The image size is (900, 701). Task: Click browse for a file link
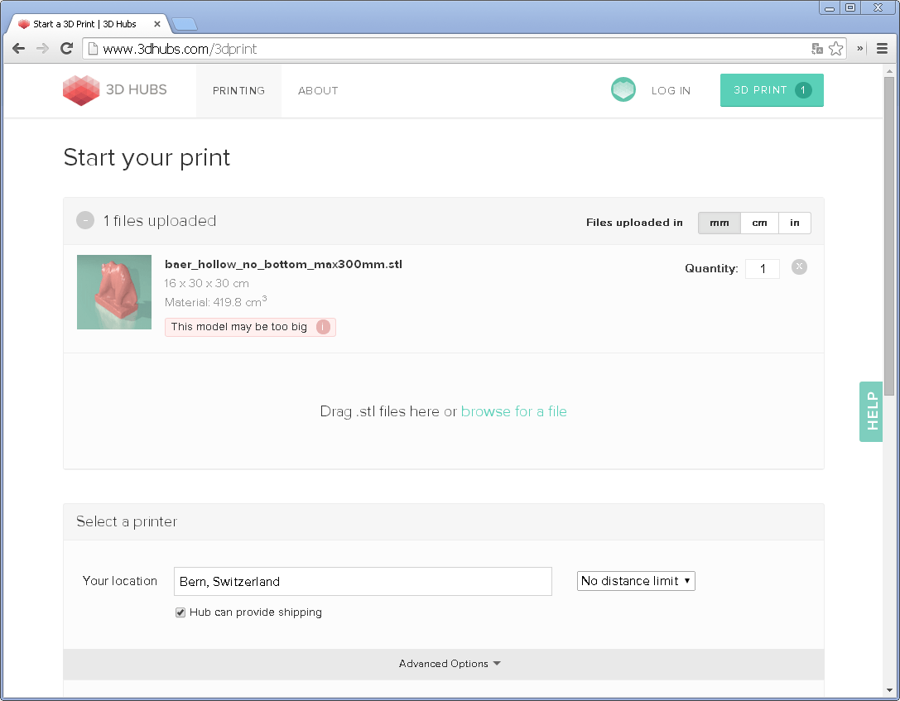513,411
